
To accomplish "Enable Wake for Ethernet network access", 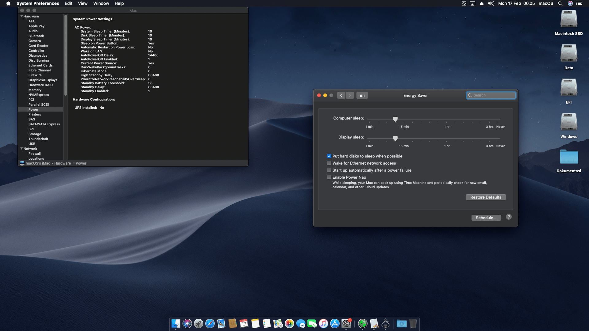I will pyautogui.click(x=329, y=163).
